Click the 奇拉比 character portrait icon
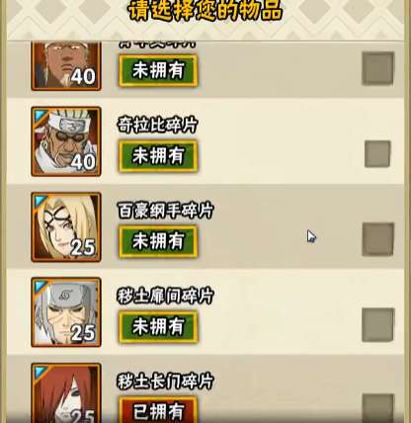The width and height of the screenshot is (411, 423). click(66, 141)
